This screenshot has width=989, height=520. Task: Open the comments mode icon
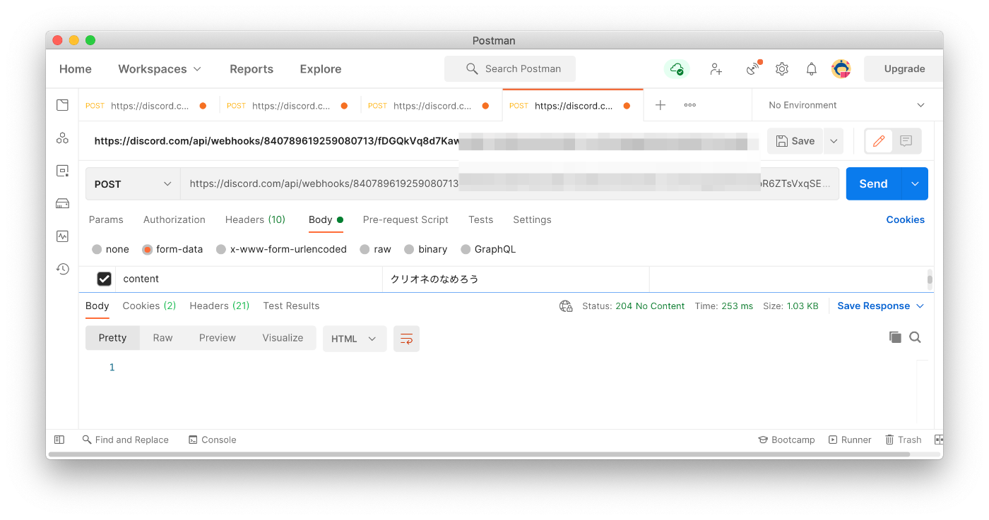(x=906, y=141)
